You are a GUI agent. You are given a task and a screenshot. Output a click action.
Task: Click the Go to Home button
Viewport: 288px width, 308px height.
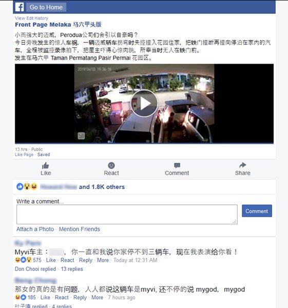click(46, 7)
